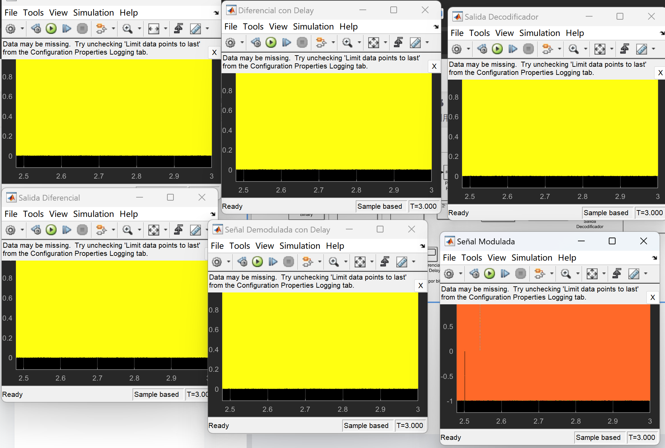Open Simulation menu in Salida Decodificador window
This screenshot has height=448, width=665.
539,33
